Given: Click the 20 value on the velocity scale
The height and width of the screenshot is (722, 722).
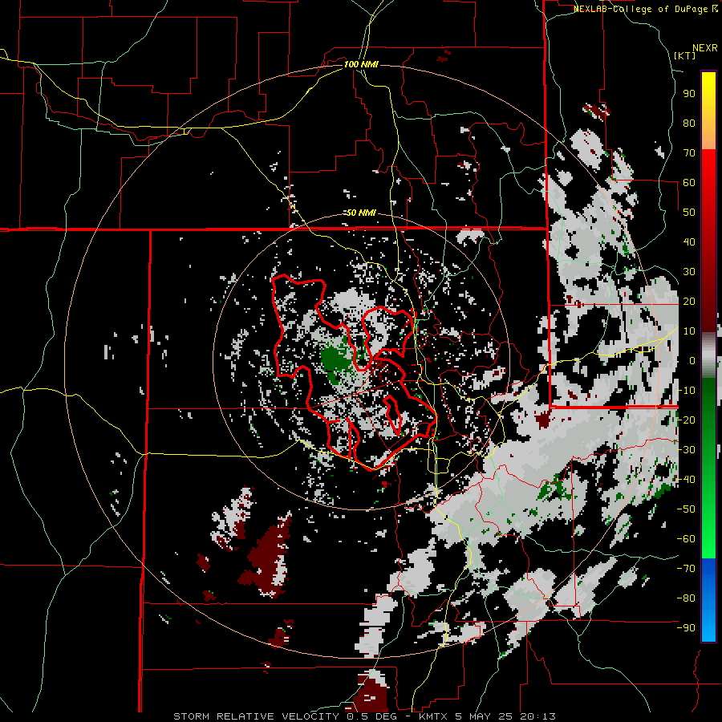Looking at the screenshot, I should pos(689,301).
